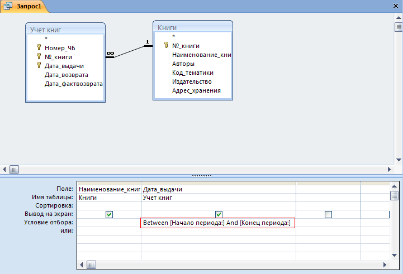Screen dimensions: 403x274
Task: Click the Учет книг table title bar
Action: (65, 29)
